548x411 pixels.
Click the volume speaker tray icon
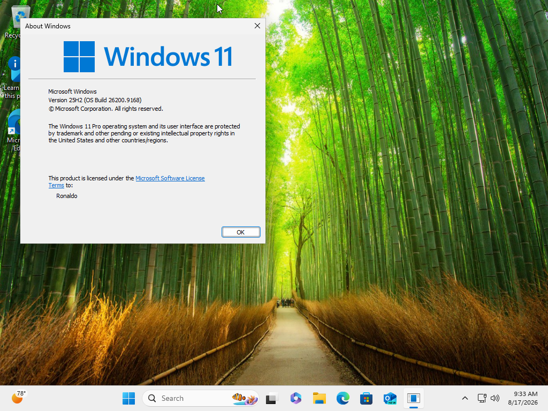pyautogui.click(x=495, y=398)
